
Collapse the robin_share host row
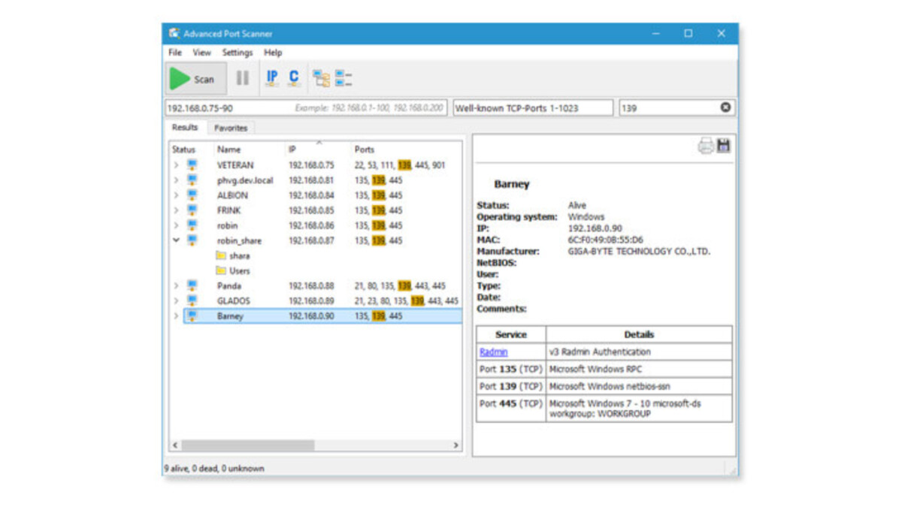coord(177,240)
